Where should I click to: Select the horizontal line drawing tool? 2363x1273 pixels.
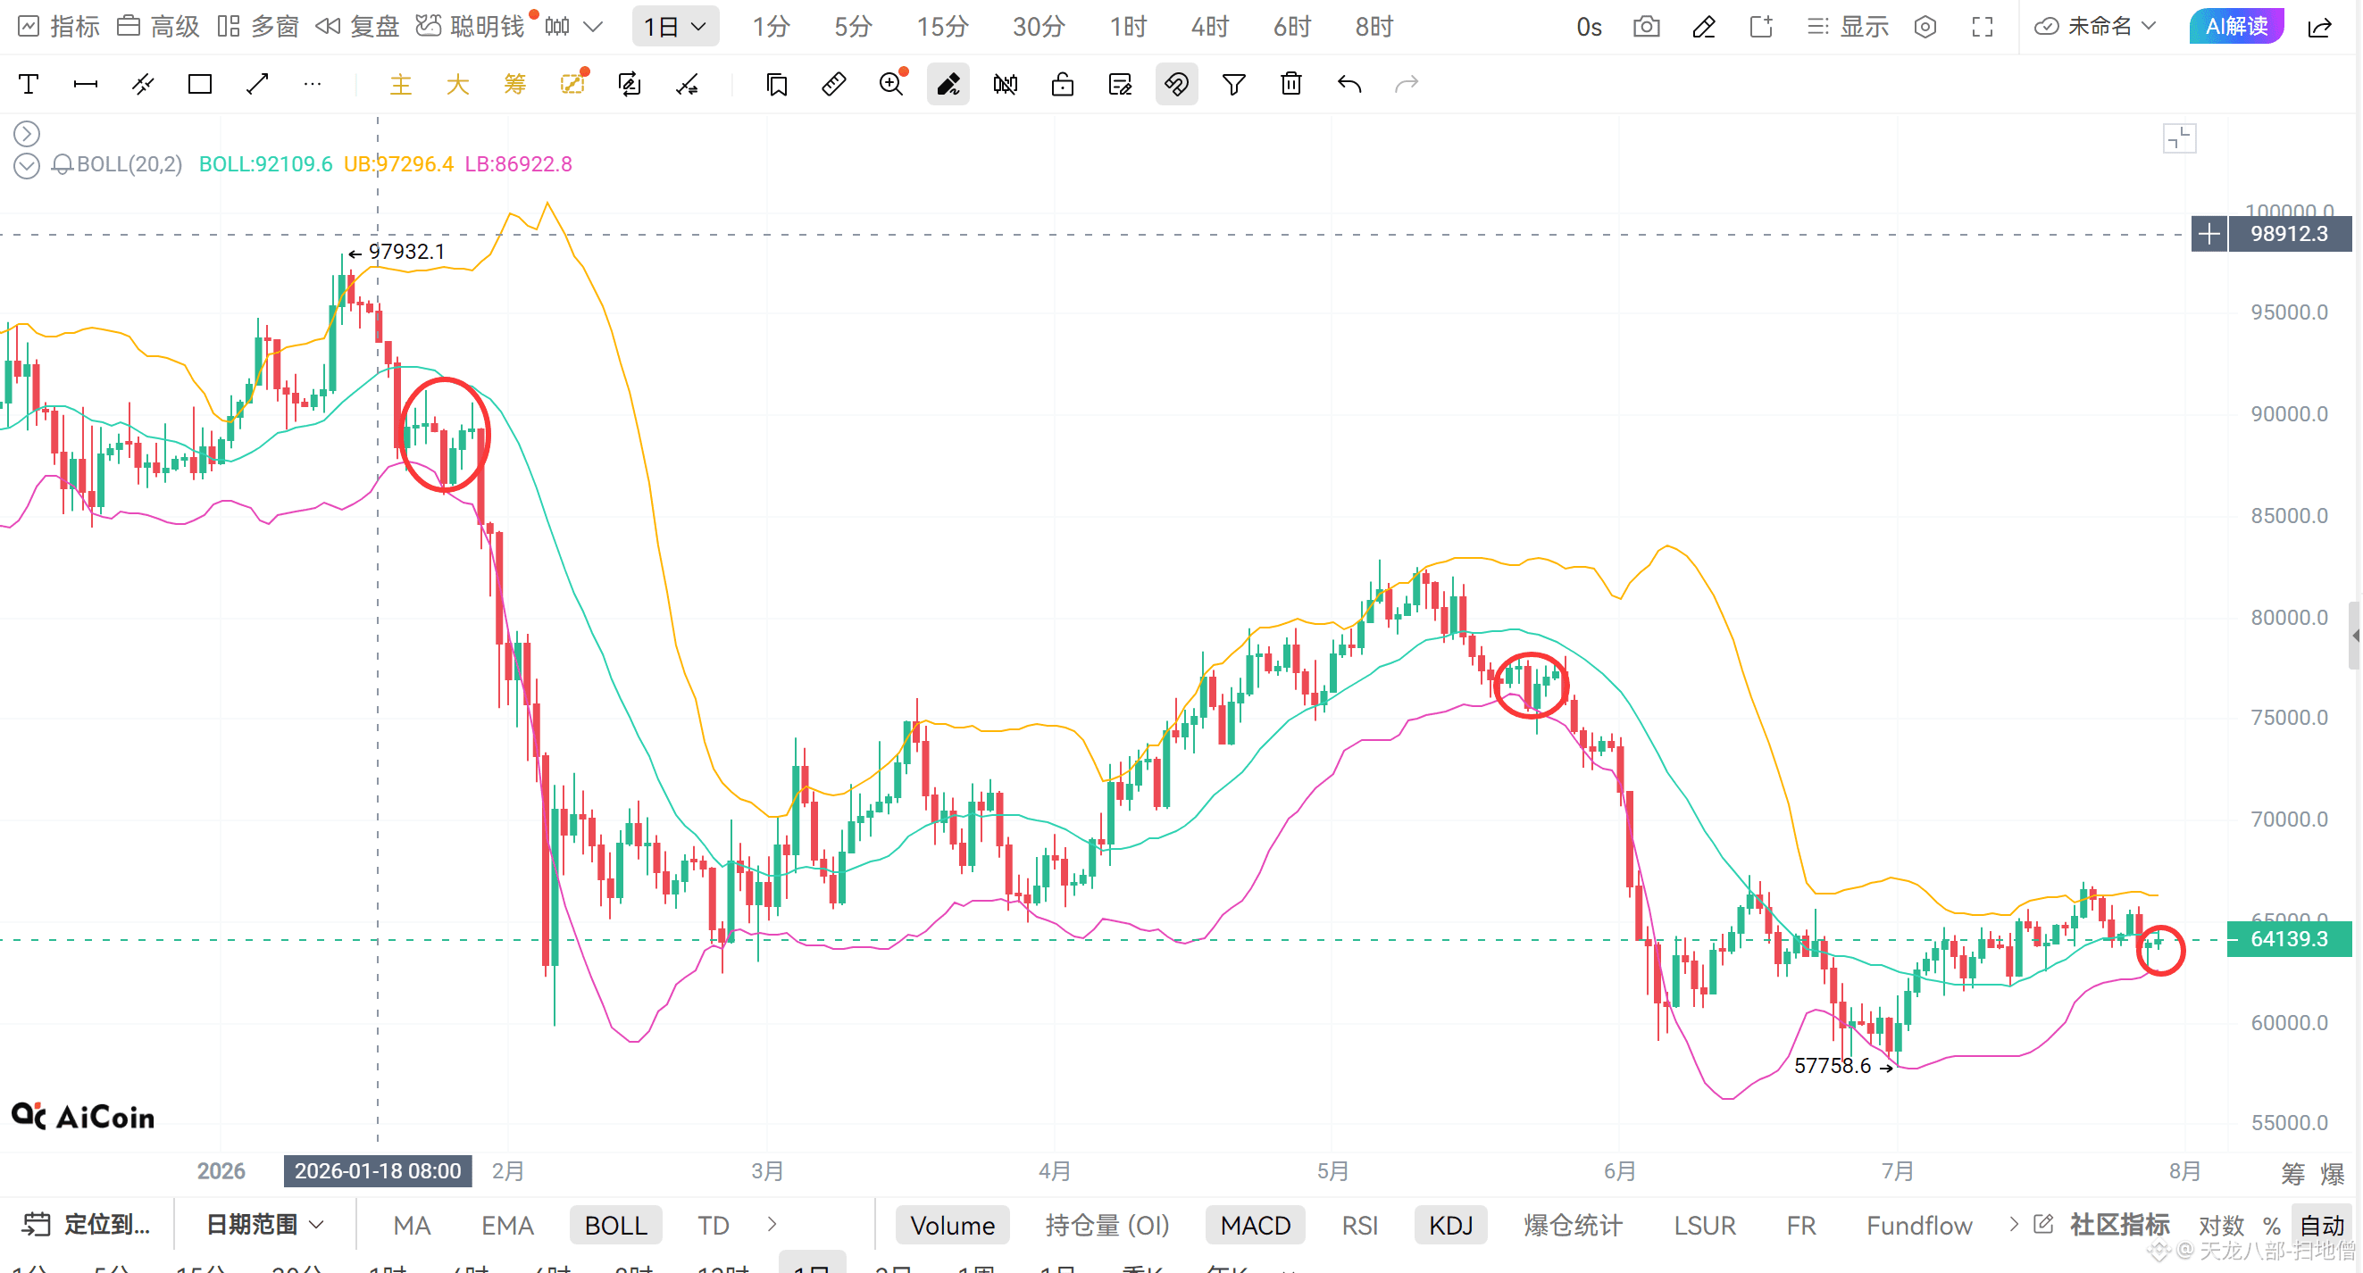tap(86, 85)
